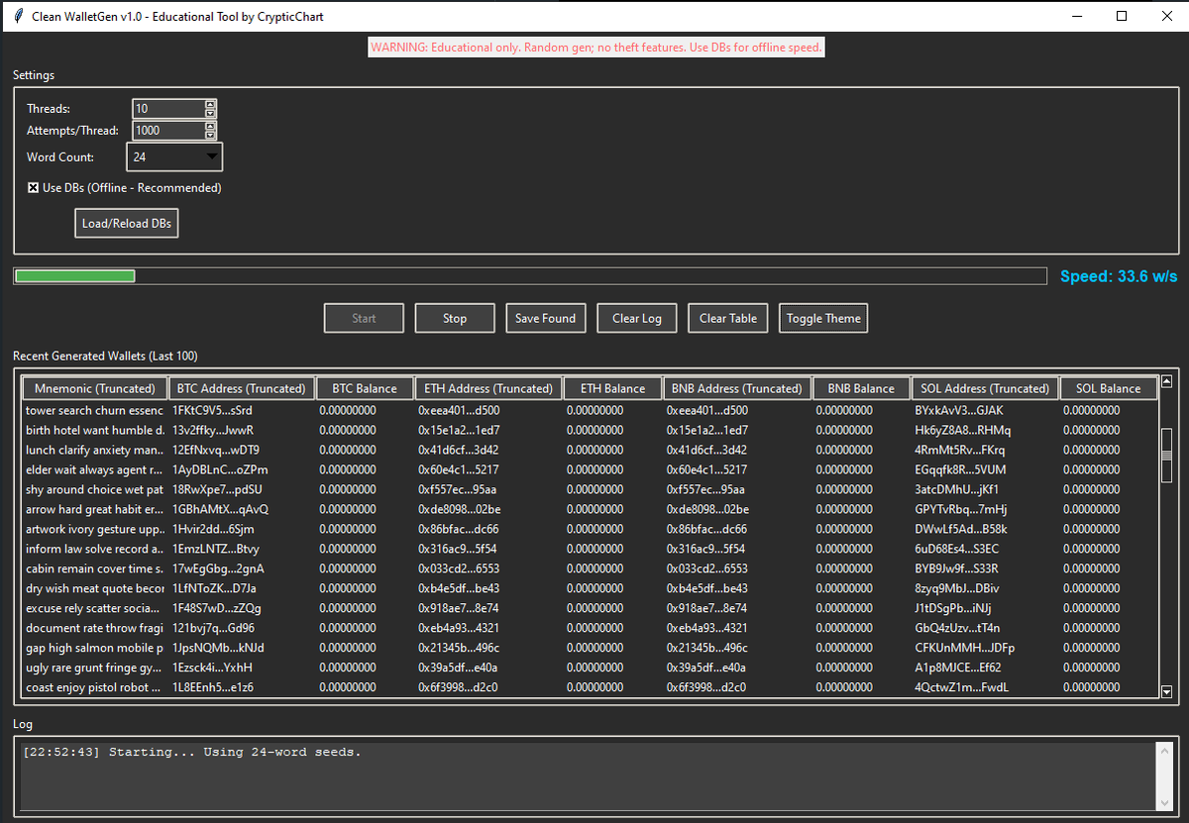Viewport: 1189px width, 823px height.
Task: Click the BTC Balance column header
Action: [x=365, y=388]
